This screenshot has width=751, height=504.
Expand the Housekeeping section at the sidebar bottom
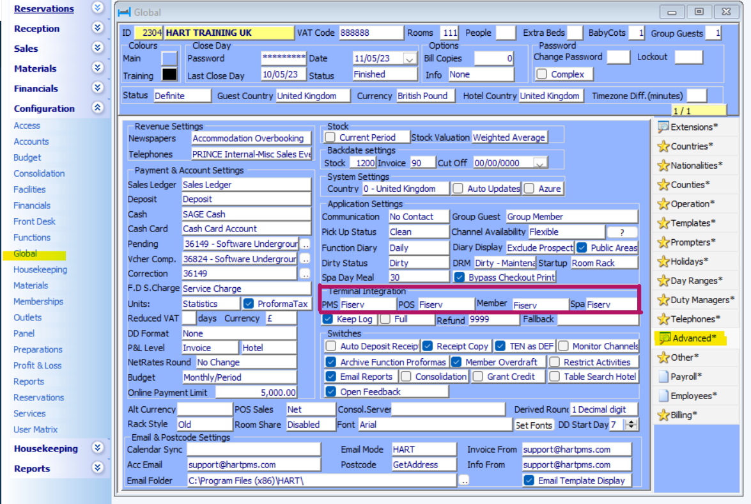point(98,448)
